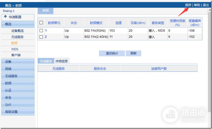Click 退出 to log out
Image resolution: width=212 pixels, height=129 pixels.
(206, 5)
